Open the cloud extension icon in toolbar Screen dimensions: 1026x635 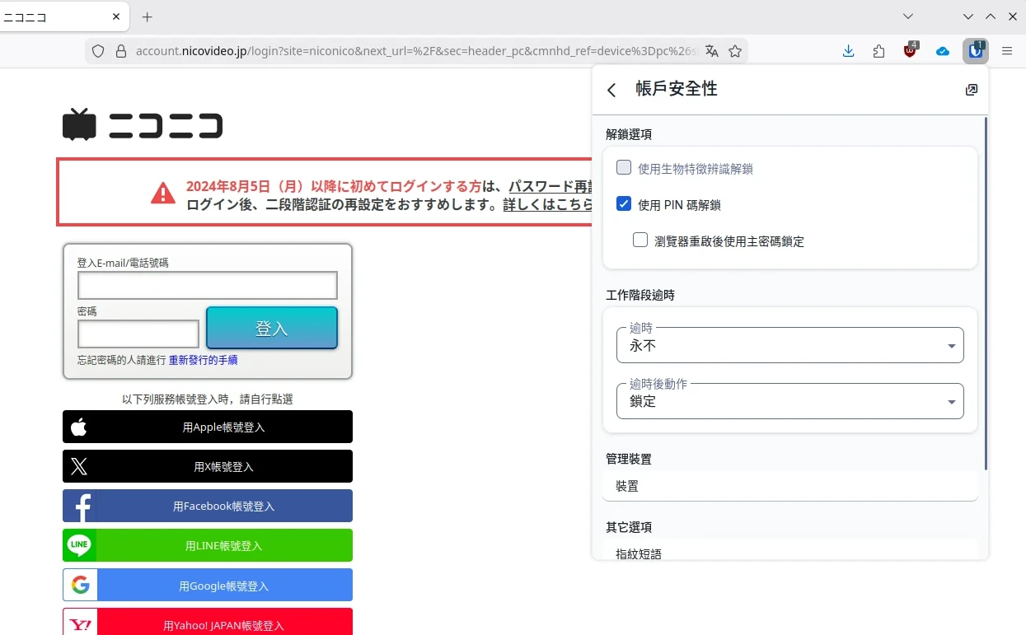pyautogui.click(x=943, y=51)
